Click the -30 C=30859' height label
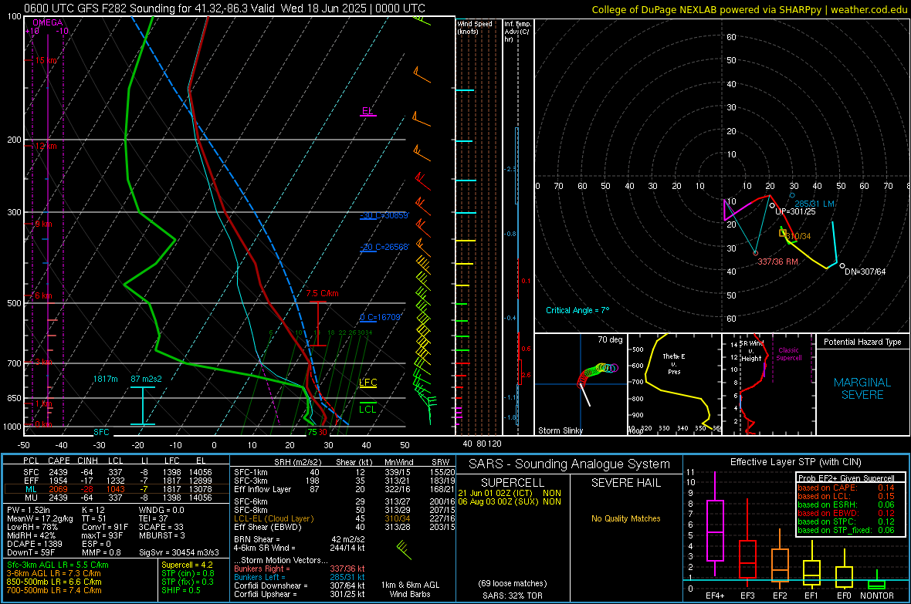 [x=384, y=215]
